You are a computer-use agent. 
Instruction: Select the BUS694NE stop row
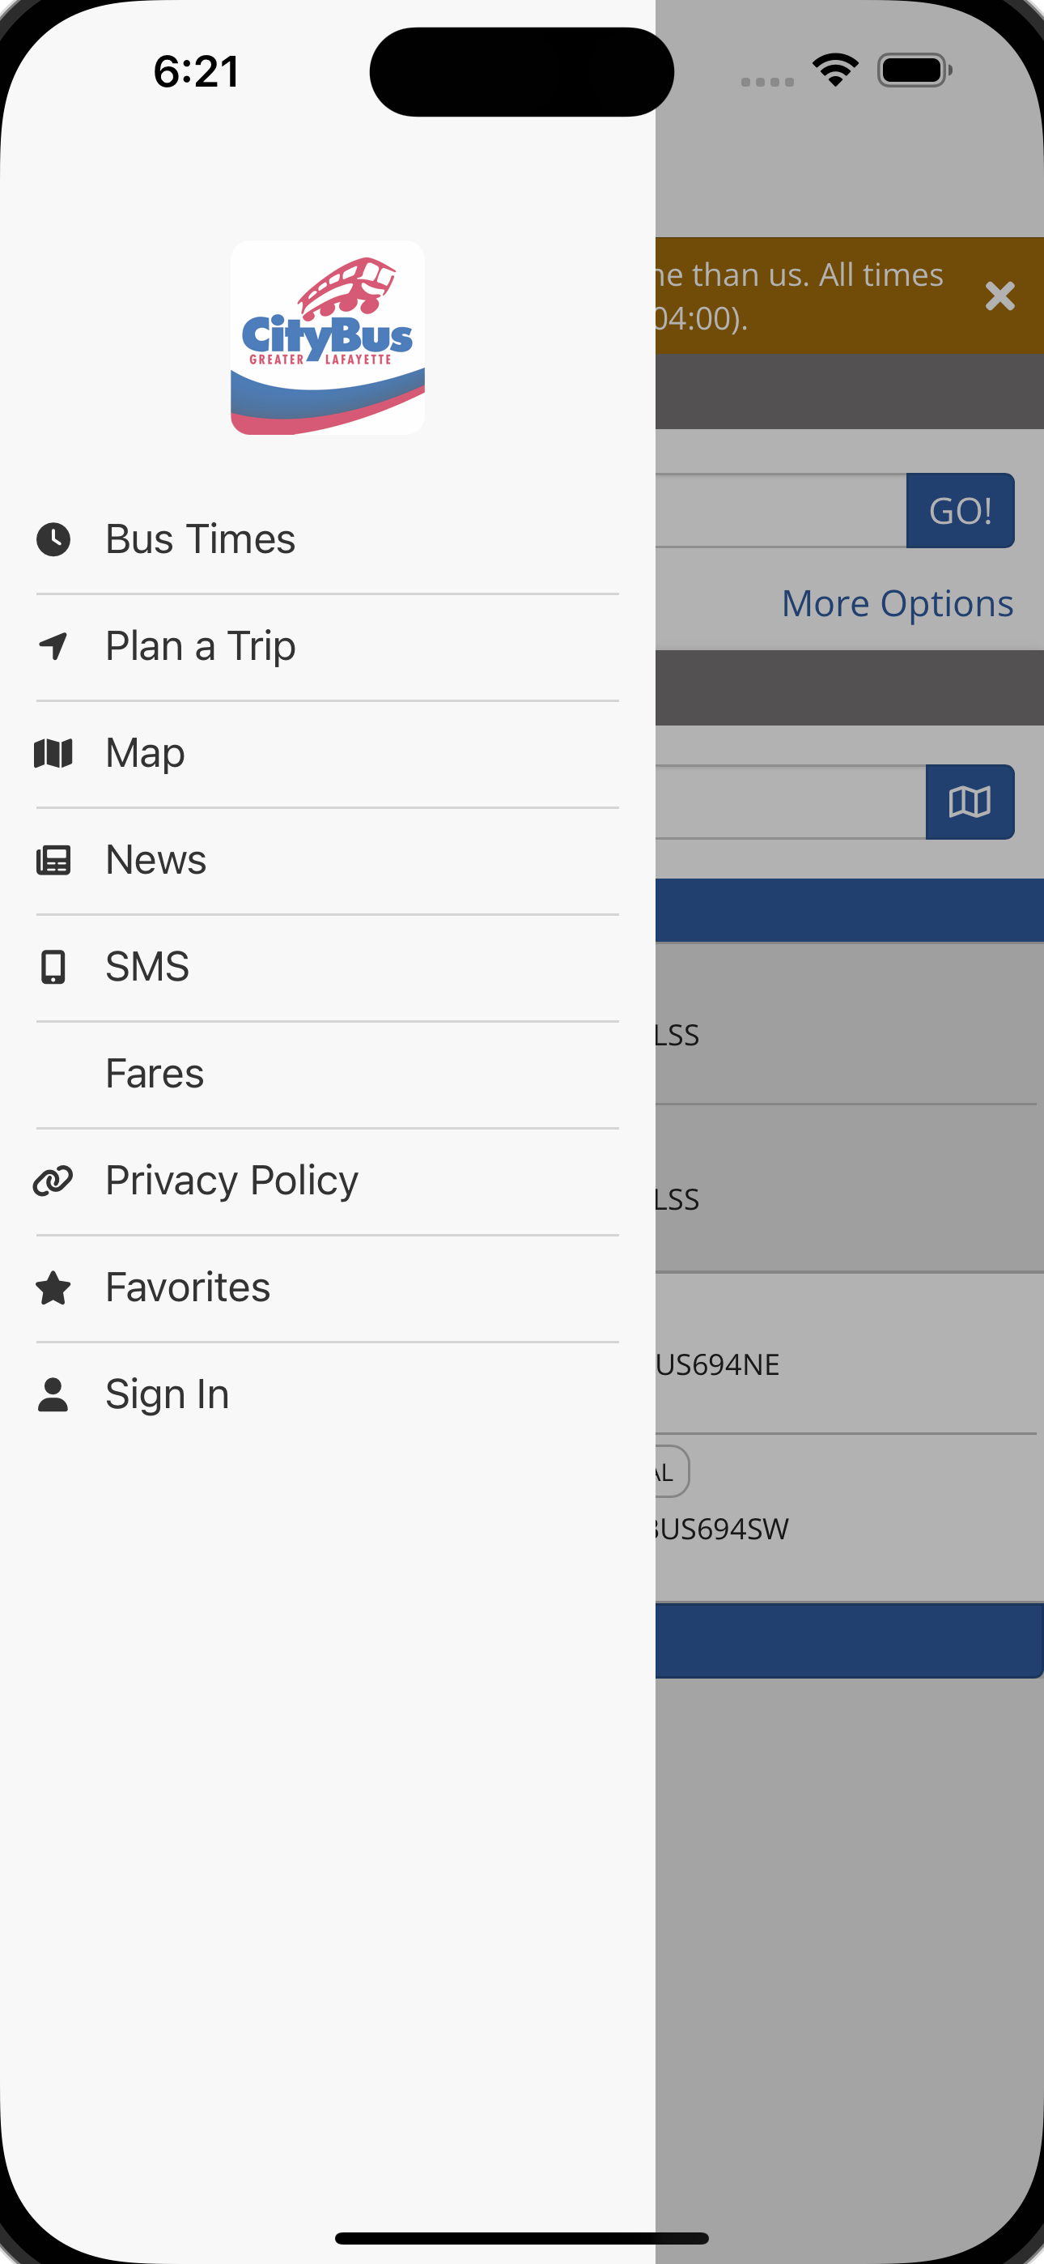pyautogui.click(x=847, y=1354)
